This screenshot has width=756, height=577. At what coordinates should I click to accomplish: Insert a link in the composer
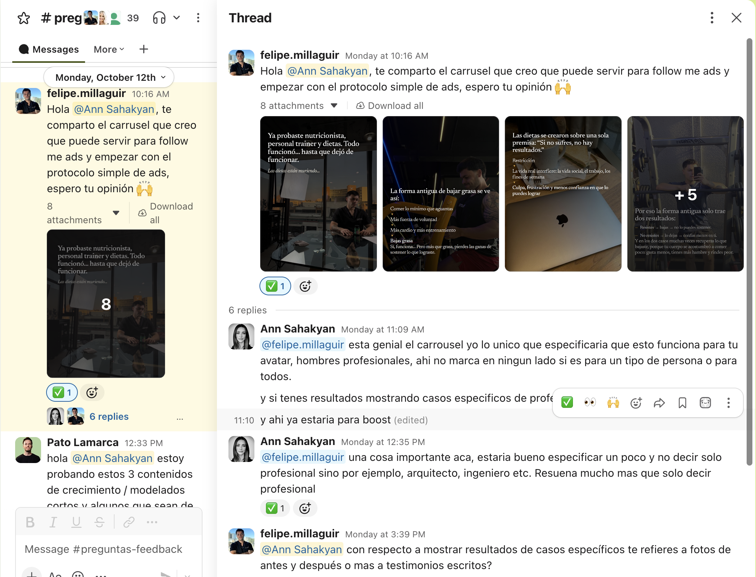click(x=129, y=522)
